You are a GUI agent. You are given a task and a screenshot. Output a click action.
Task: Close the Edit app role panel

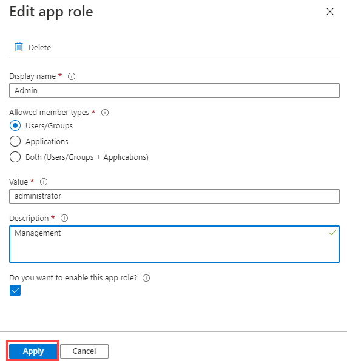pos(330,12)
